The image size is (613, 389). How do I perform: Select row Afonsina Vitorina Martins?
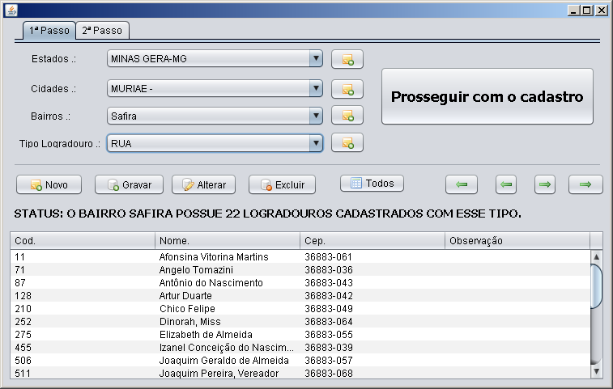click(x=300, y=257)
